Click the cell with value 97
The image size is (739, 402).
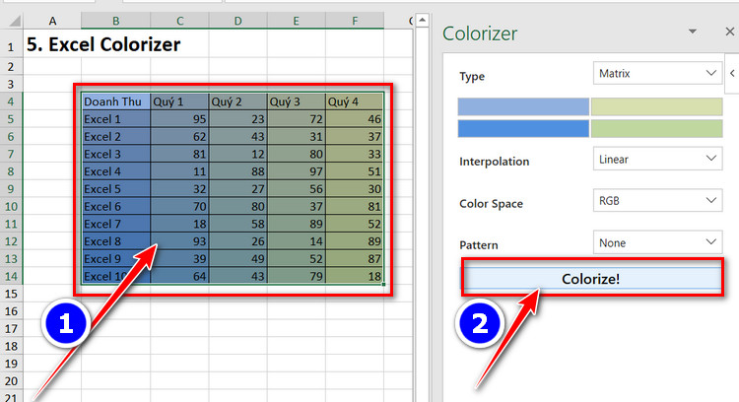pos(296,171)
